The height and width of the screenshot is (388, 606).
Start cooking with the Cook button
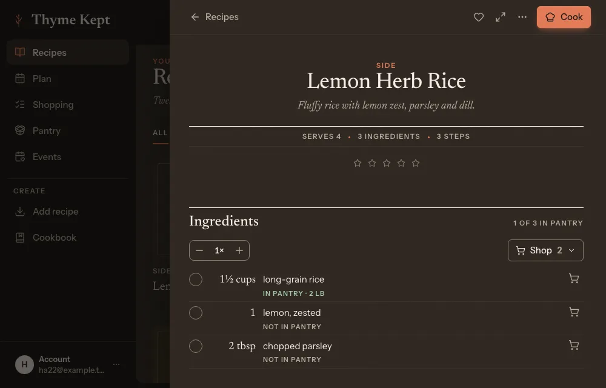point(564,17)
